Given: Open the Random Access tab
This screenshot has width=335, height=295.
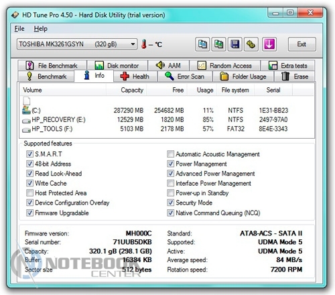Looking at the screenshot, I should (224, 66).
